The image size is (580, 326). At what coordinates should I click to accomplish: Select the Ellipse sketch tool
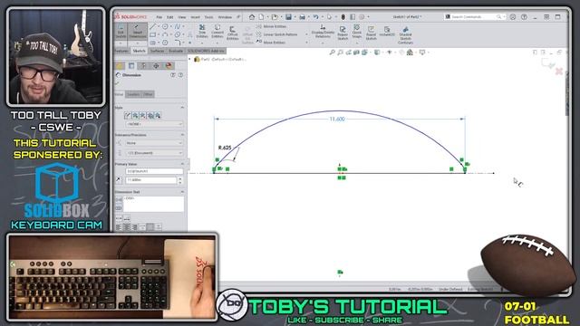[178, 34]
